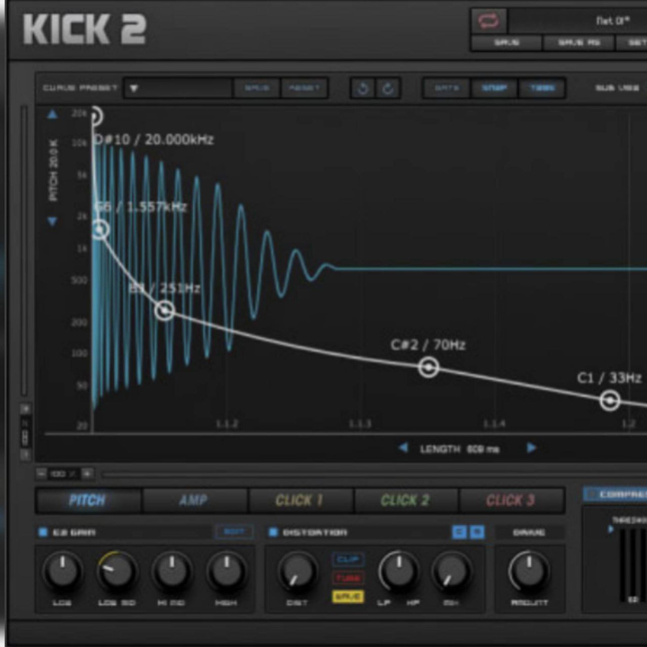Screen dimensions: 647x647
Task: Click the distortion Mix knob
Action: point(451,571)
